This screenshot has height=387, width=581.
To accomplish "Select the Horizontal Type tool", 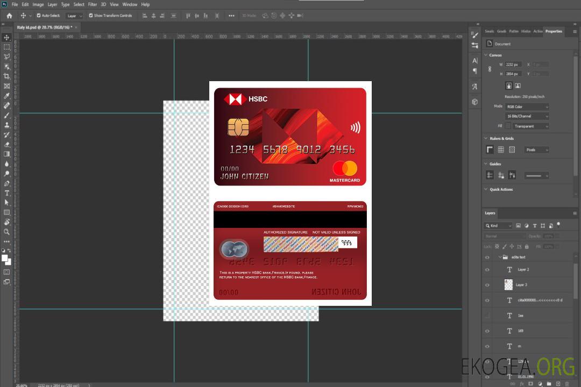I will click(6, 193).
